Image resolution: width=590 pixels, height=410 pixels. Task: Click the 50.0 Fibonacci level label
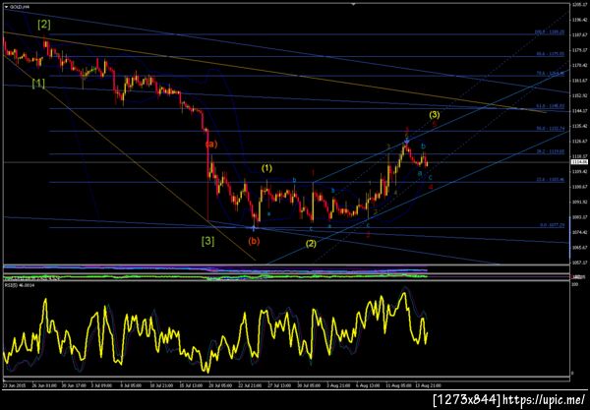pos(550,129)
